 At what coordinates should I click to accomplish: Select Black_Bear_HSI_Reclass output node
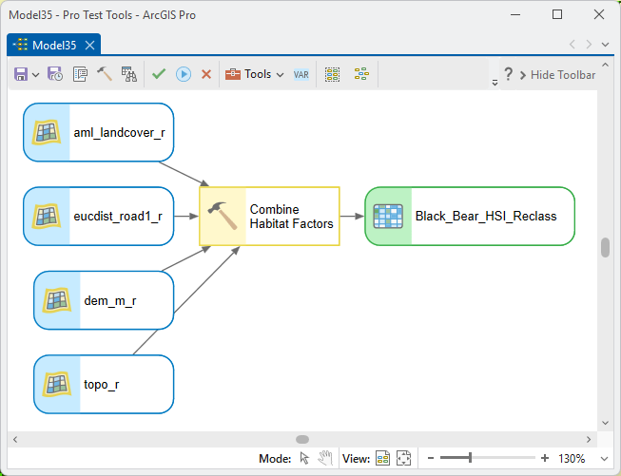click(x=469, y=216)
